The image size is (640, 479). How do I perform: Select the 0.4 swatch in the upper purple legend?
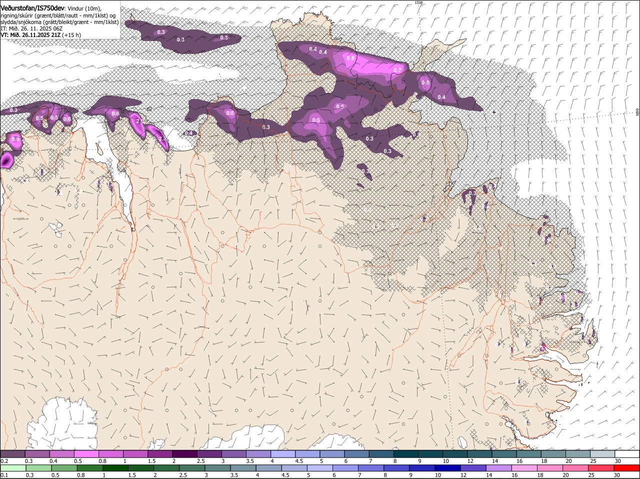61,453
